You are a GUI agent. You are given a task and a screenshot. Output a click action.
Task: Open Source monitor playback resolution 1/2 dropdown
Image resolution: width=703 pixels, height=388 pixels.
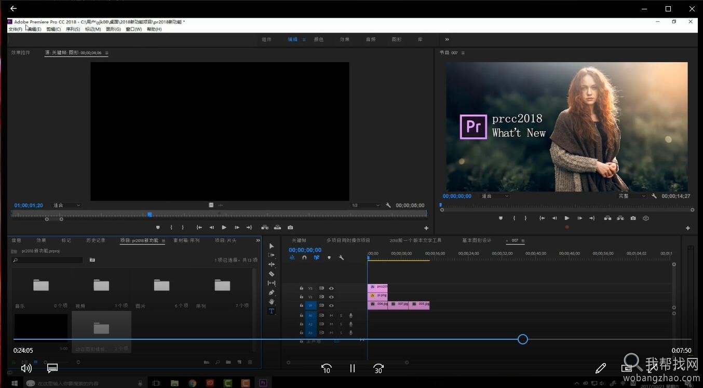click(366, 205)
